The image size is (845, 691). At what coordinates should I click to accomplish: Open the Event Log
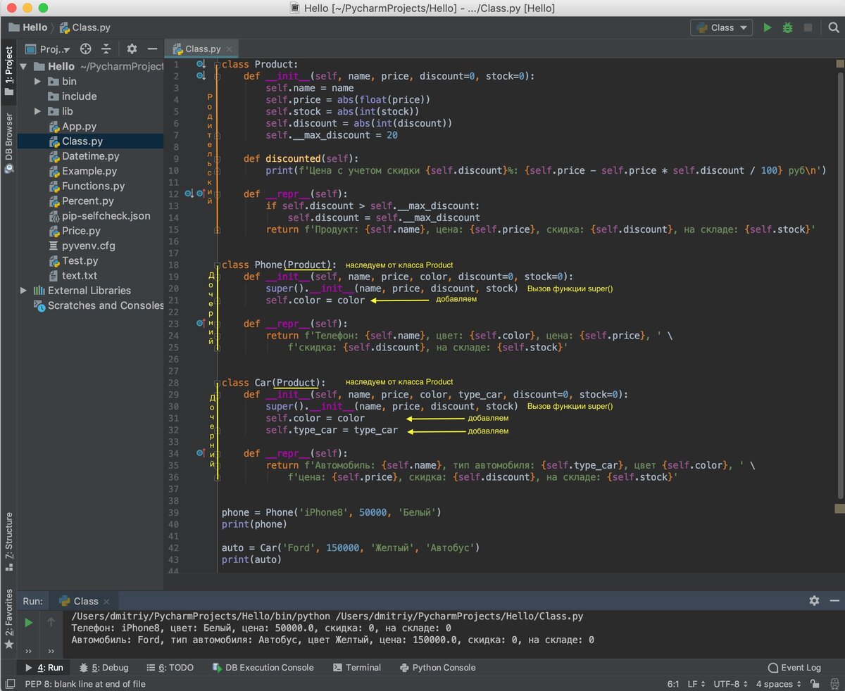click(794, 667)
